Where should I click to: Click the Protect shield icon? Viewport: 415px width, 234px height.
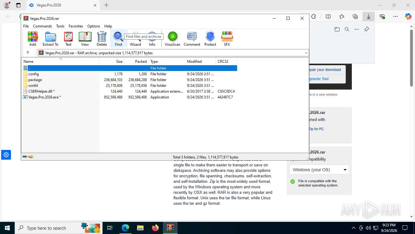click(x=210, y=39)
